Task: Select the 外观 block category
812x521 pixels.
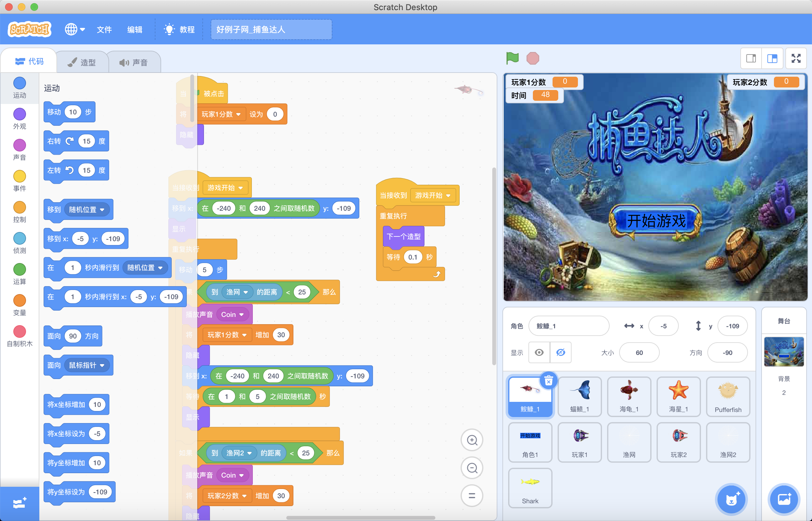Action: tap(20, 119)
